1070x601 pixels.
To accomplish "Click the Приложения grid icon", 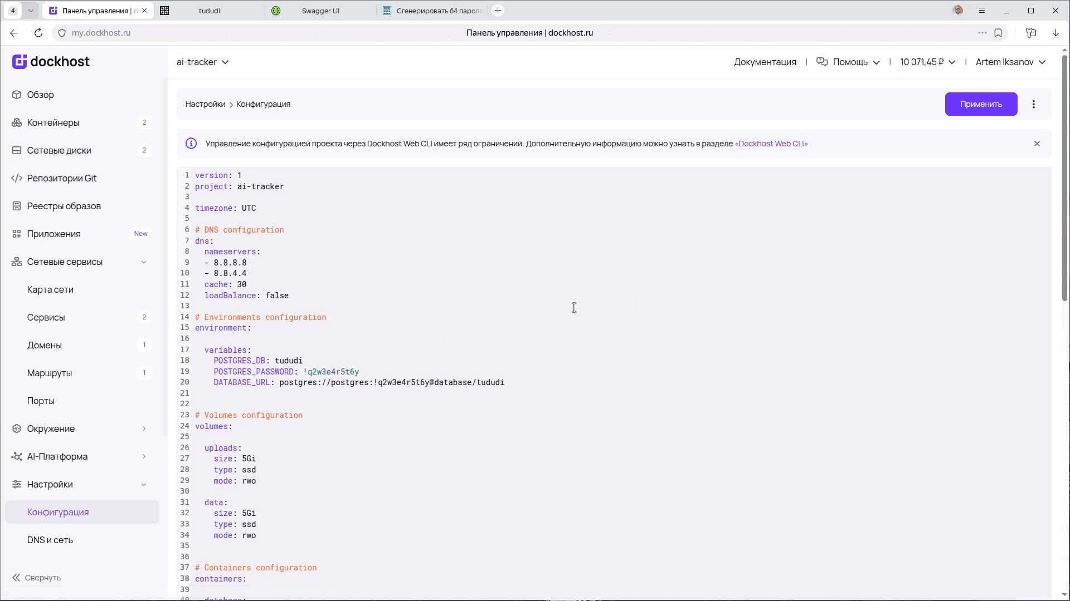I will (17, 234).
